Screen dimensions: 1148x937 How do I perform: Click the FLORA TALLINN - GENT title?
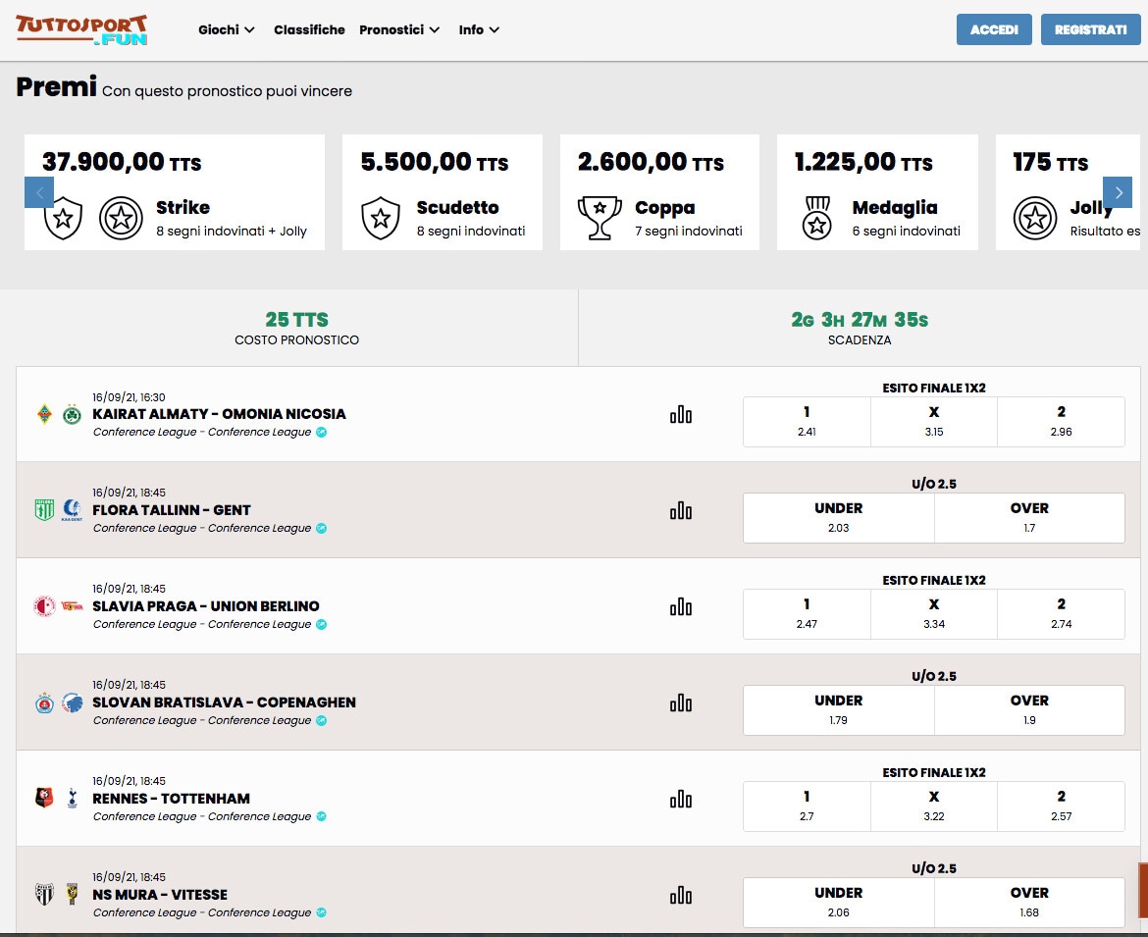tap(172, 510)
